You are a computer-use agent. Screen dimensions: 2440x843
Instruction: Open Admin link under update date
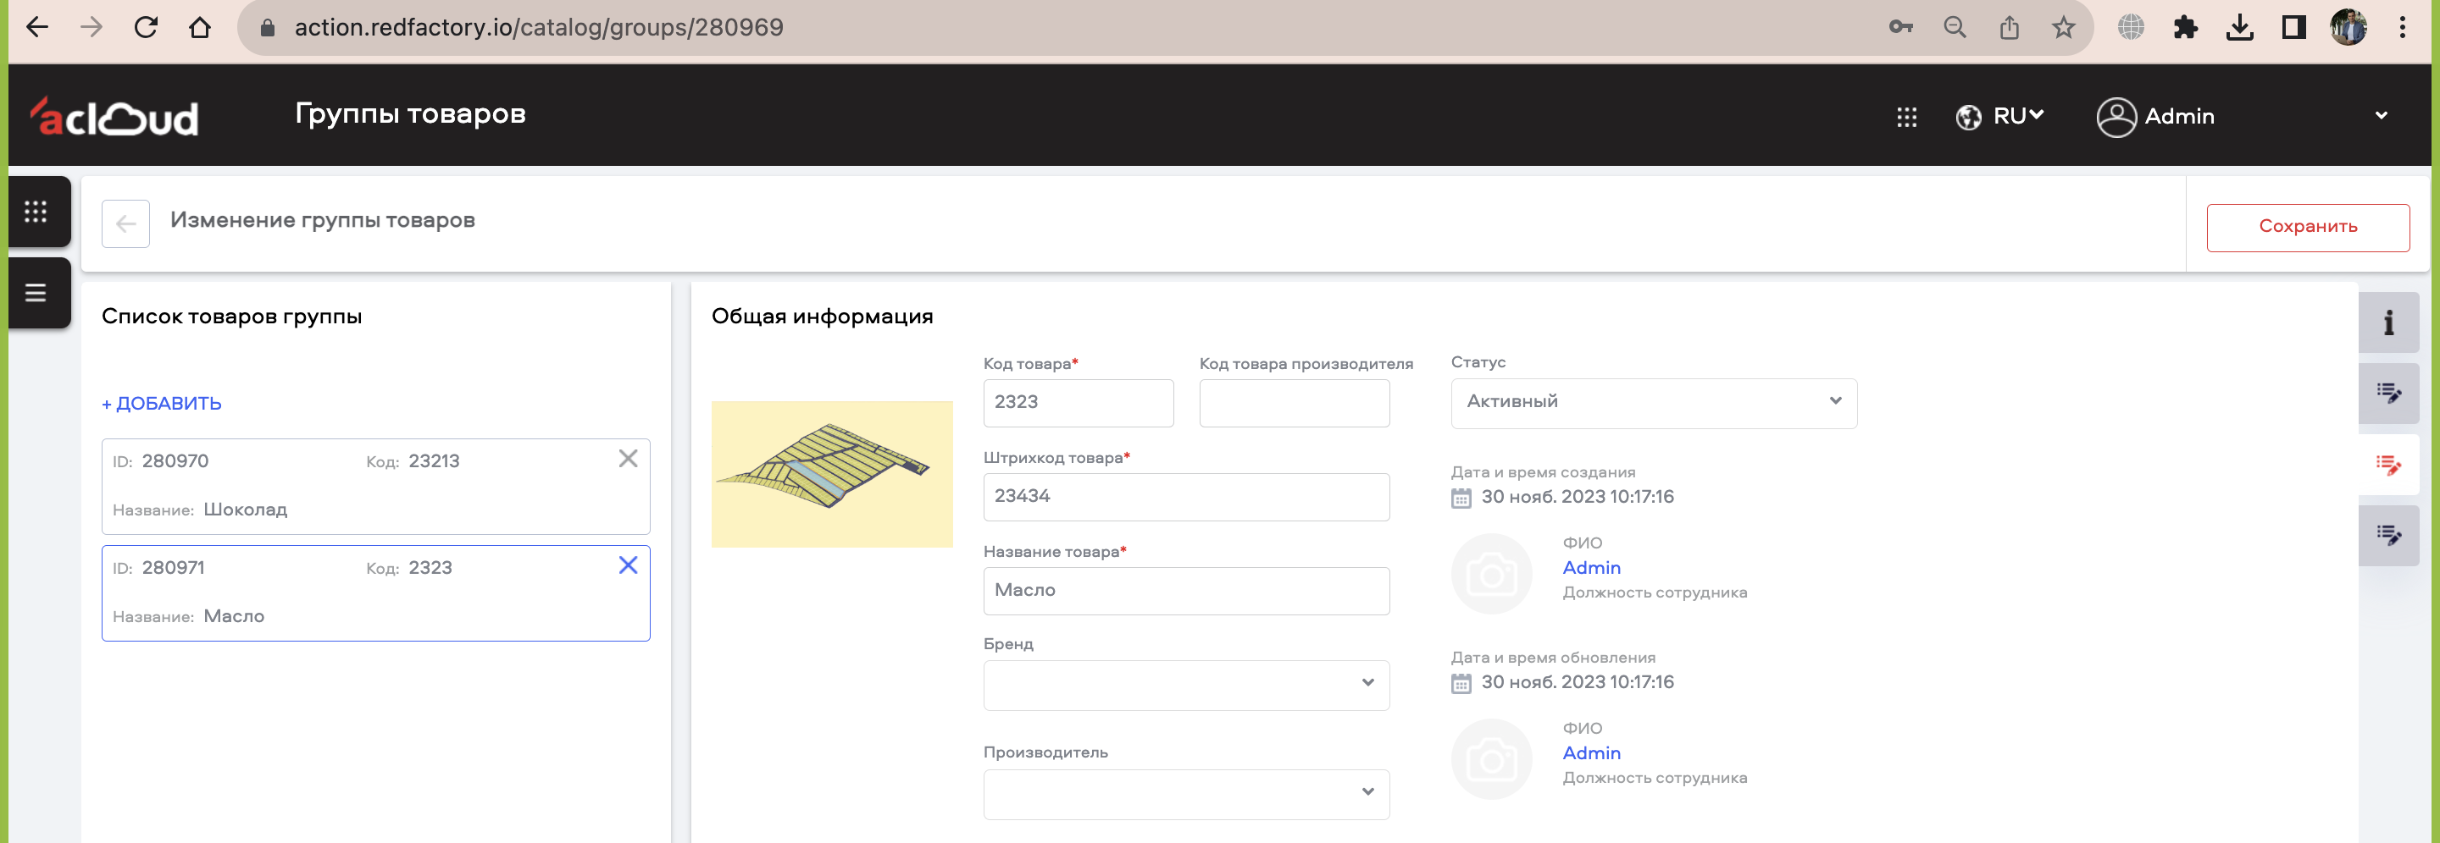pos(1591,753)
